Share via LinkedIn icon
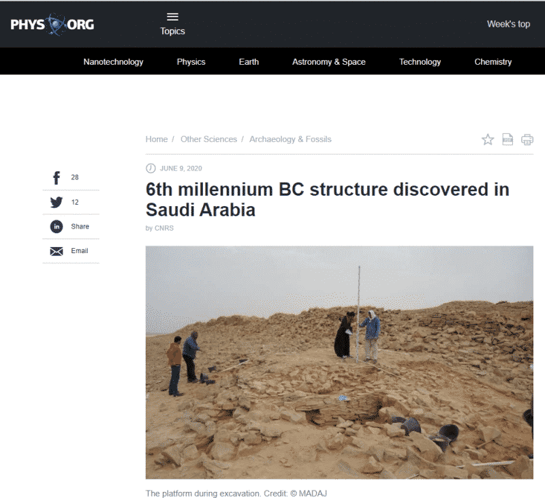This screenshot has width=545, height=498. pyautogui.click(x=57, y=226)
